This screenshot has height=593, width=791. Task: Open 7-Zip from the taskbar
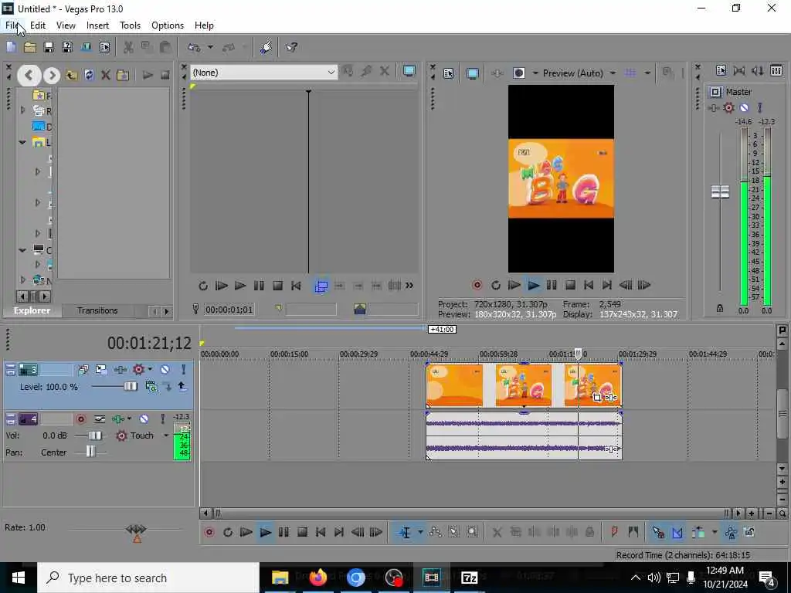469,578
